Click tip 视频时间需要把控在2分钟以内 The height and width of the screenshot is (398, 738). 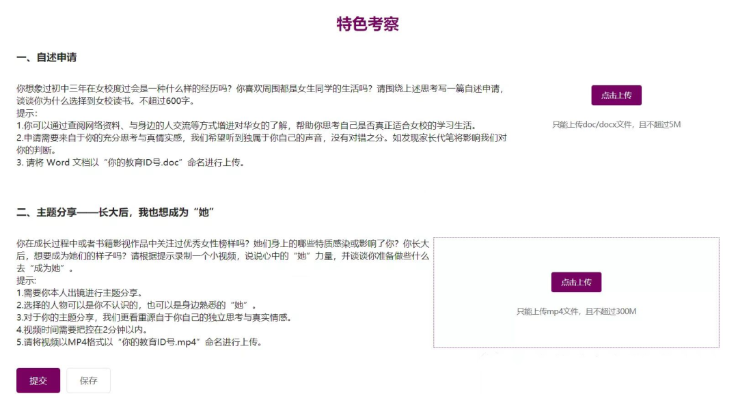coord(82,330)
